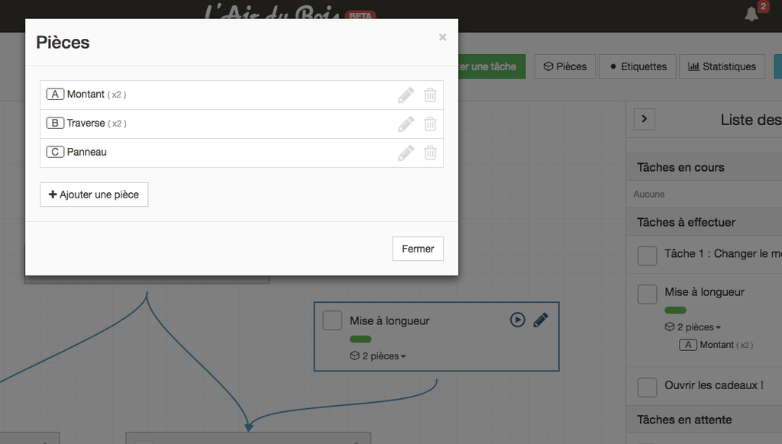Click the green label tag on canvas card
The height and width of the screenshot is (444, 782).
coord(360,339)
